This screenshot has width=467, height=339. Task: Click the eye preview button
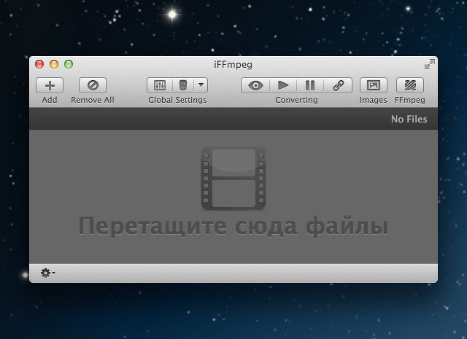tap(255, 85)
